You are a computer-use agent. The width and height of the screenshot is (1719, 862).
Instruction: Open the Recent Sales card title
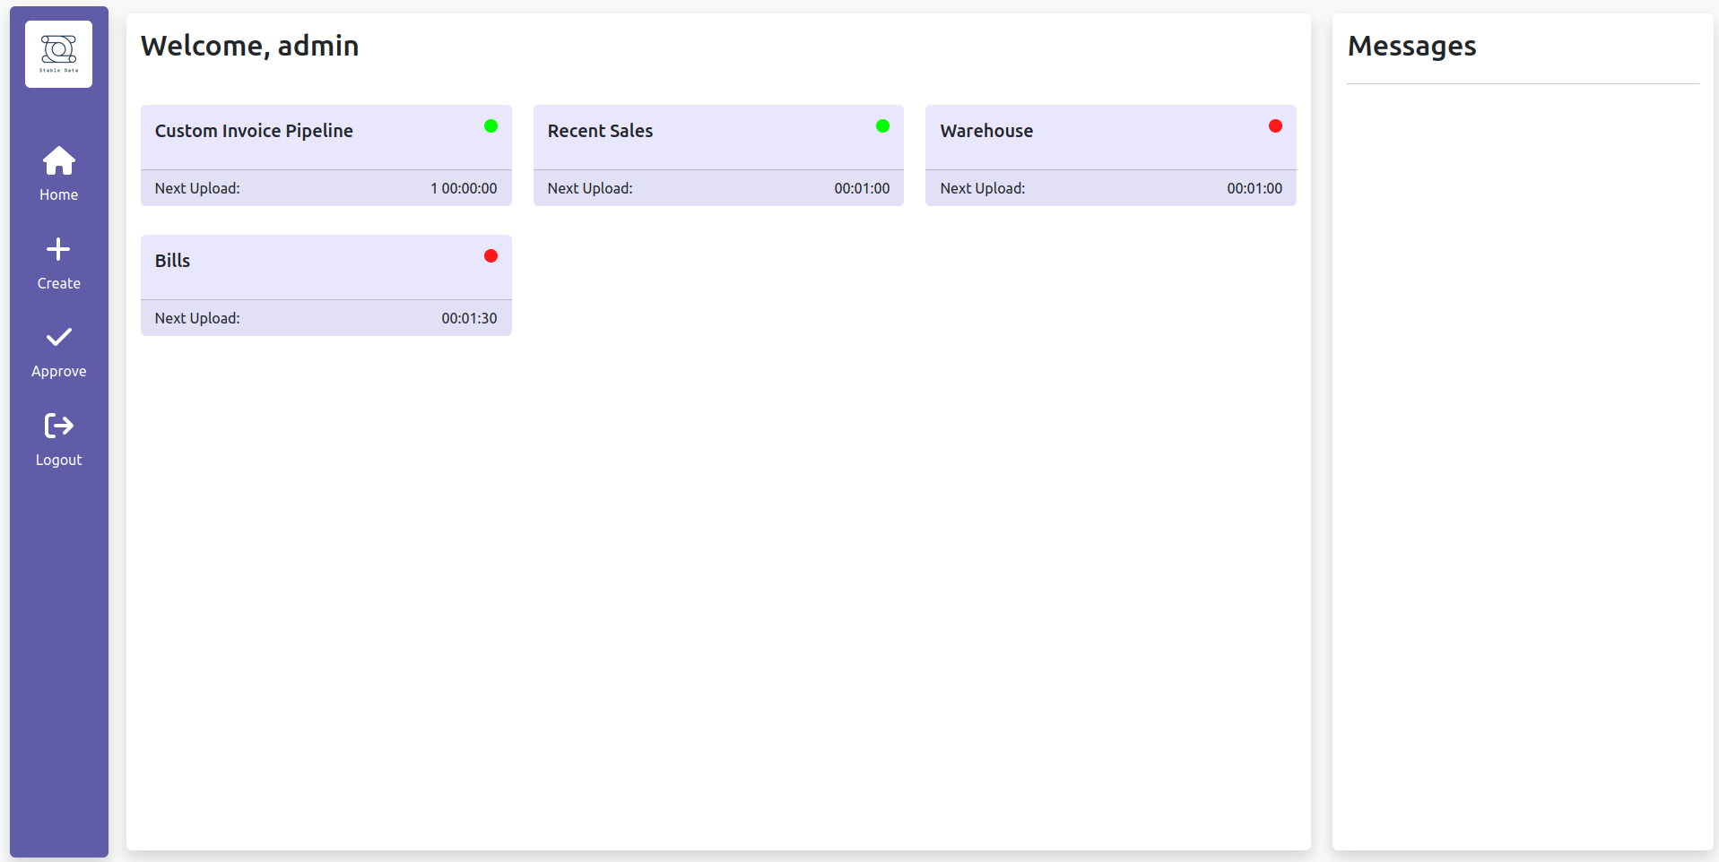600,131
